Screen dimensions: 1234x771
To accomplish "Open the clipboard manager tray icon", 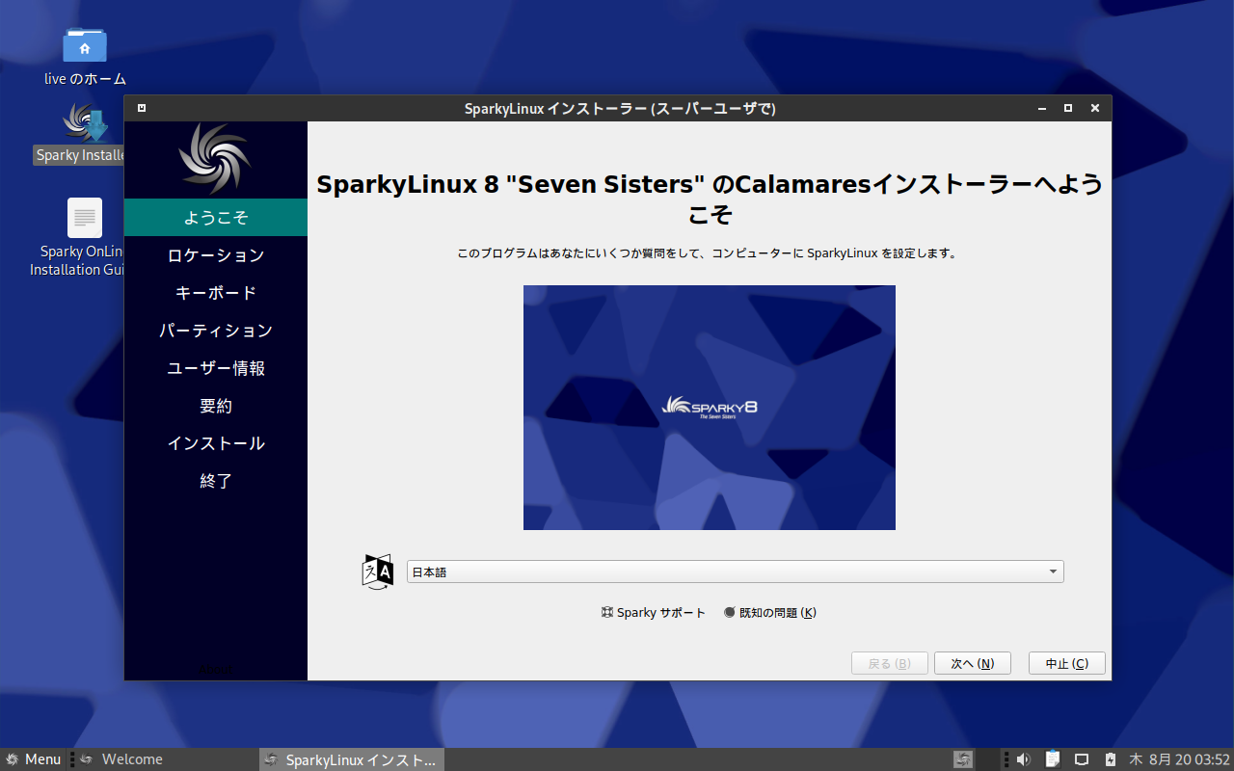I will [1053, 759].
